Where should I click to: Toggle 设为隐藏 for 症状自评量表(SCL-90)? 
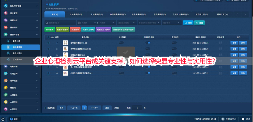(121, 43)
